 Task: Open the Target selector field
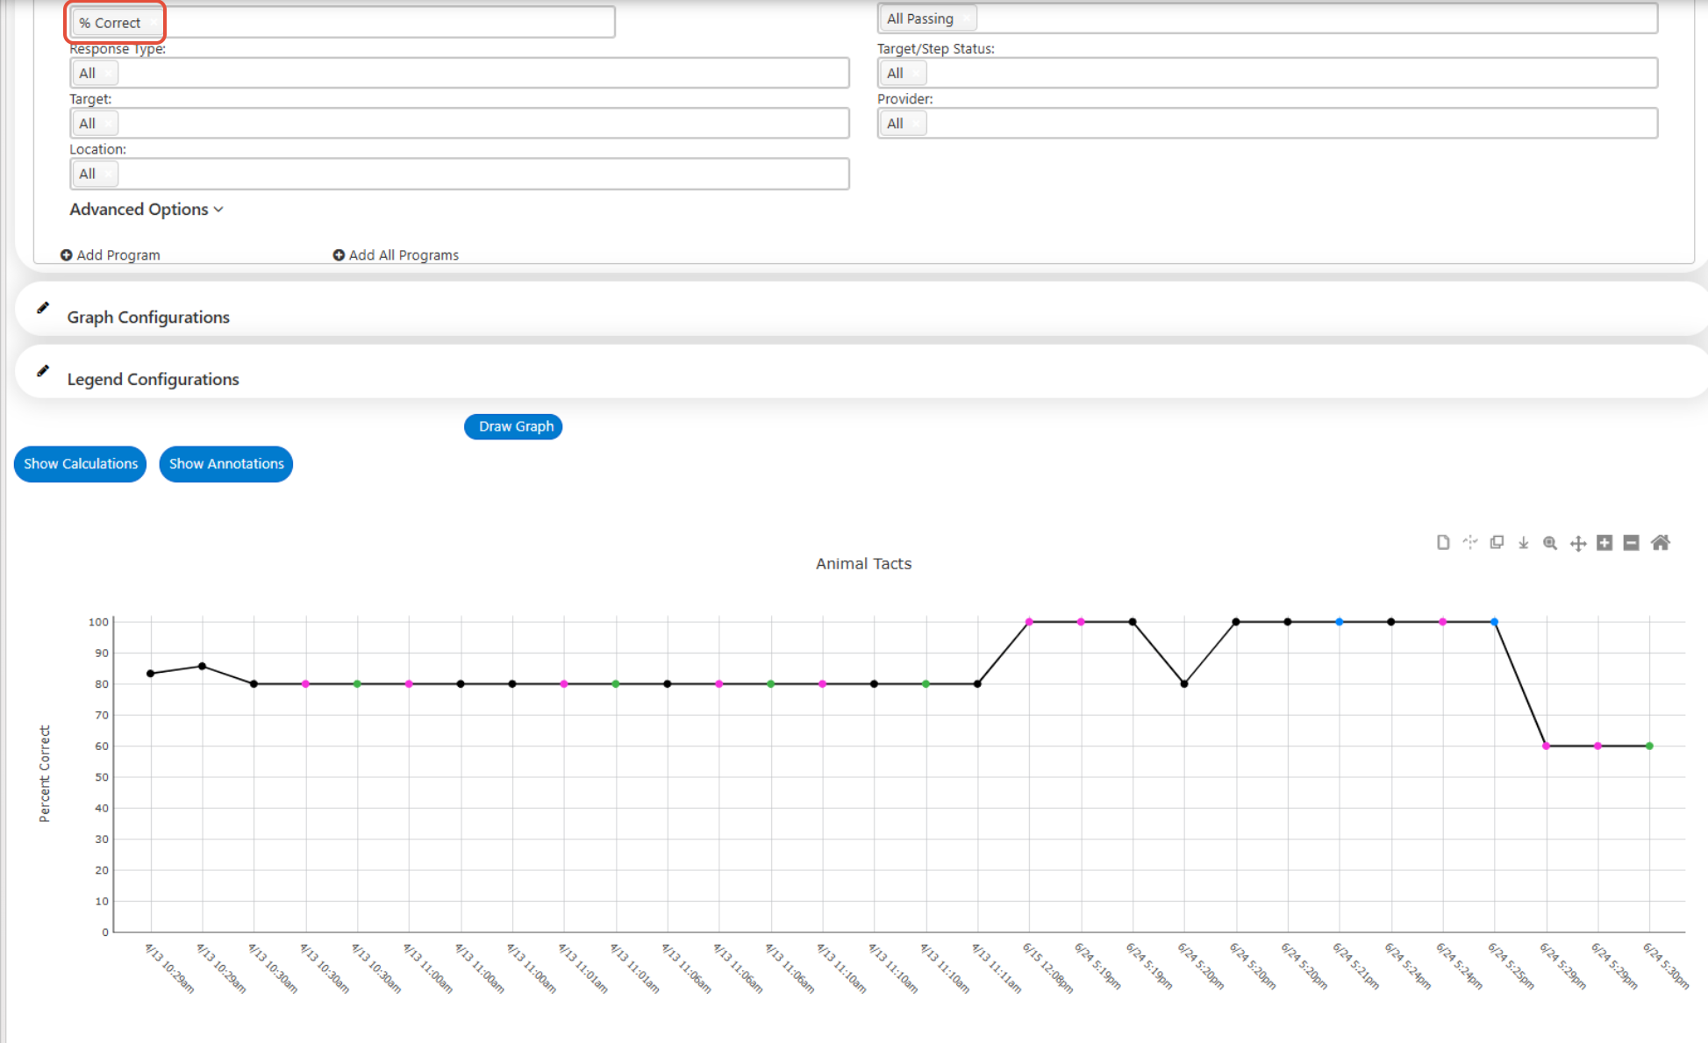[x=460, y=123]
